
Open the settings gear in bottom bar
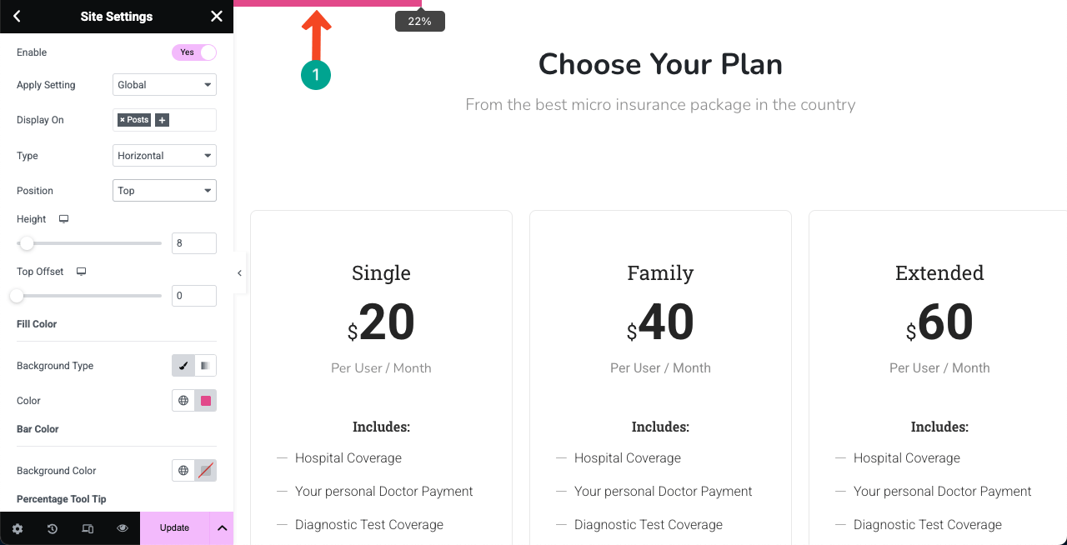18,528
